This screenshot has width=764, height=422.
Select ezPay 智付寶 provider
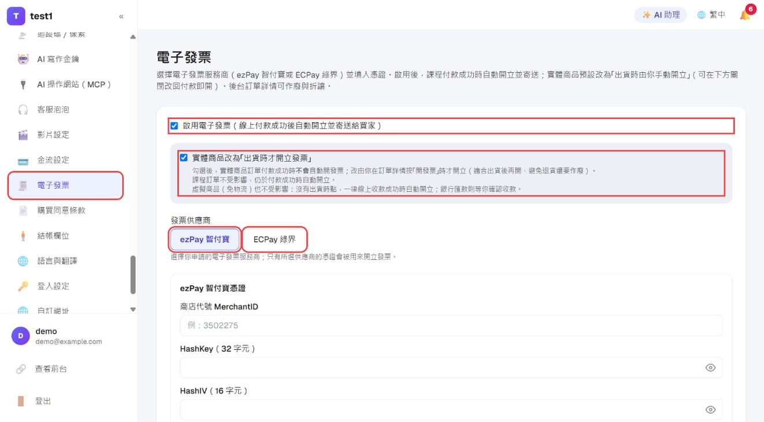[x=205, y=239]
